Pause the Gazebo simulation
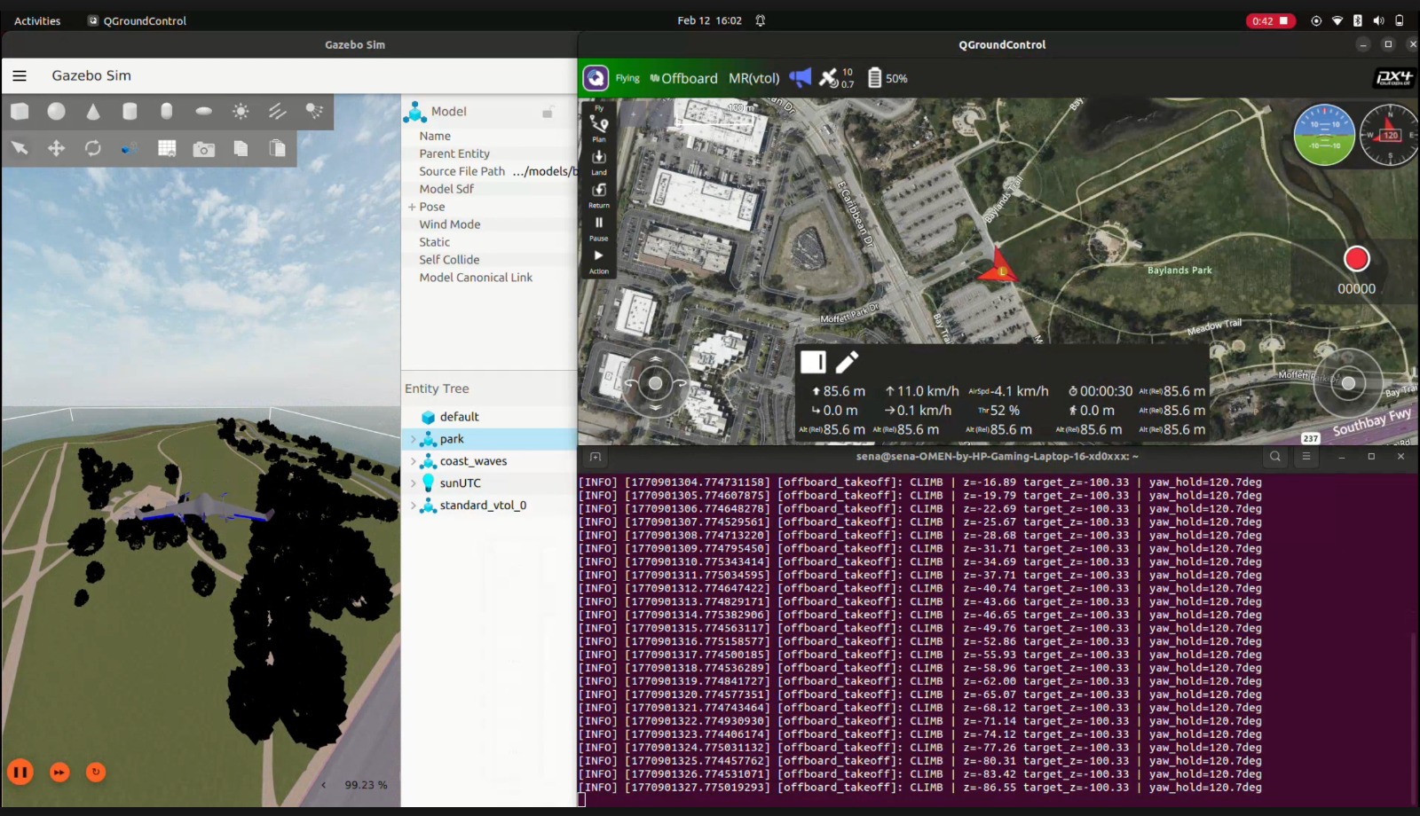The image size is (1420, 816). coord(20,772)
